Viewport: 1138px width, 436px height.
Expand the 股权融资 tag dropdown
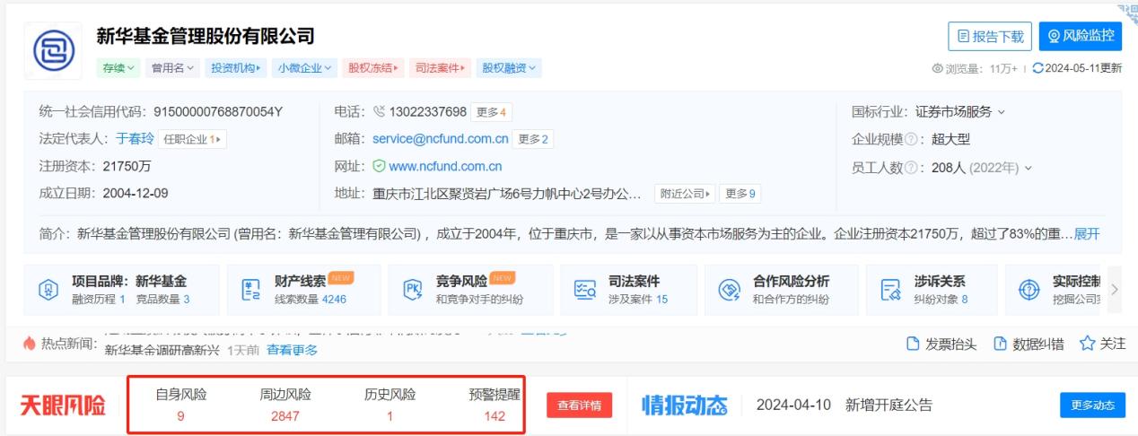pyautogui.click(x=509, y=67)
